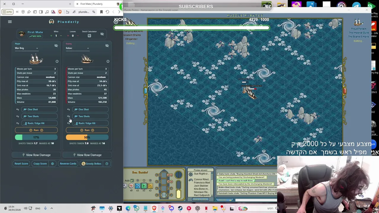Screen dimensions: 379x213
Task: Add Two Shots to the enemy Xebec
Action: [x=90, y=116]
